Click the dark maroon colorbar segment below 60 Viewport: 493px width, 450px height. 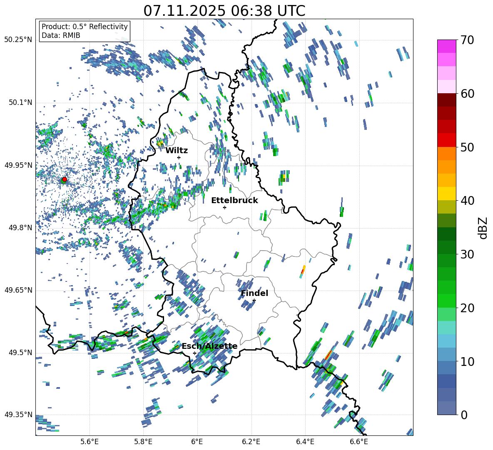pyautogui.click(x=446, y=100)
